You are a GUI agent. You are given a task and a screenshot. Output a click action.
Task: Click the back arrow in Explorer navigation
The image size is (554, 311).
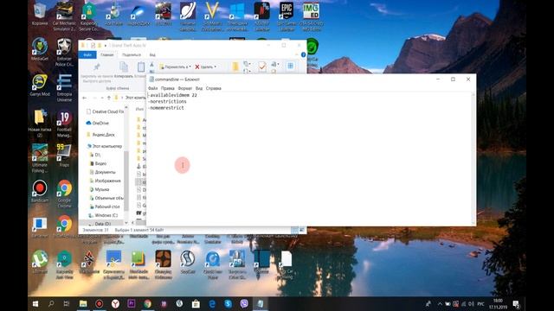(x=85, y=98)
